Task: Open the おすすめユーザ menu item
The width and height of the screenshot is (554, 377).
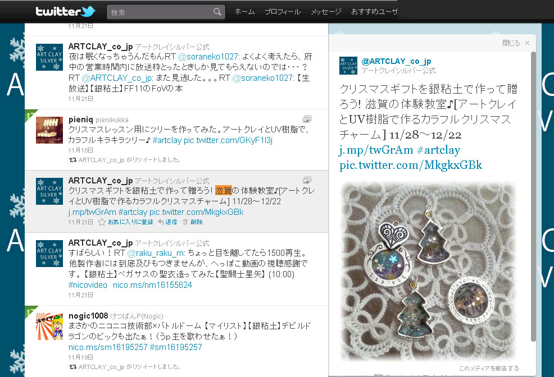Action: click(x=374, y=12)
